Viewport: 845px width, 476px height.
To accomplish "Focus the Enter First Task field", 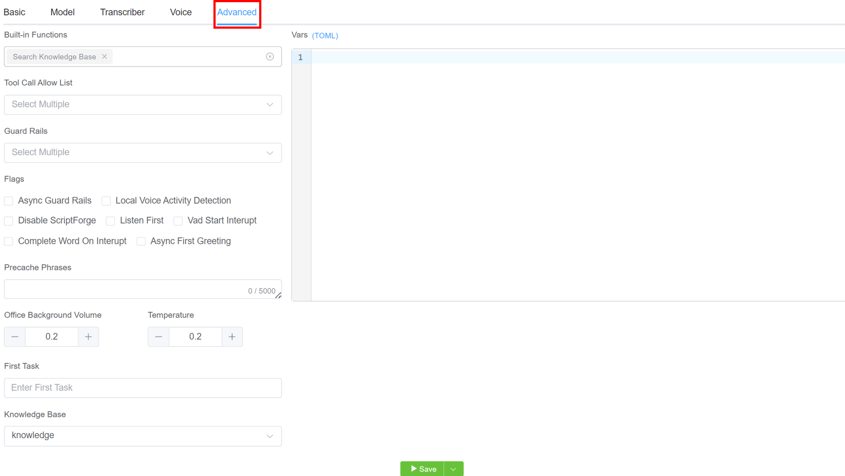I will [143, 388].
